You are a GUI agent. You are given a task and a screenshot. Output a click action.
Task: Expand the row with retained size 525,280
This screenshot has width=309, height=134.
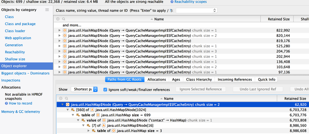(60, 46)
